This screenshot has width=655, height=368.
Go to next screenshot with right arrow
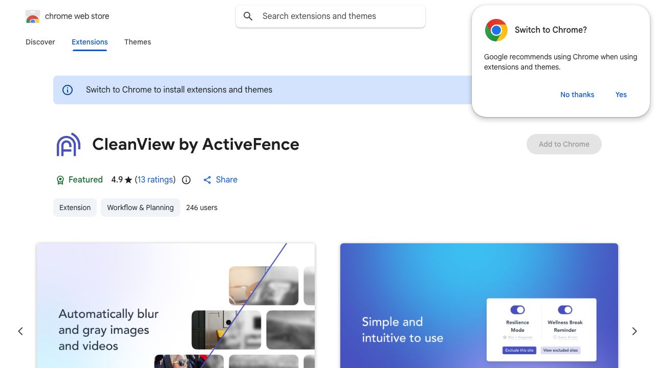(635, 331)
